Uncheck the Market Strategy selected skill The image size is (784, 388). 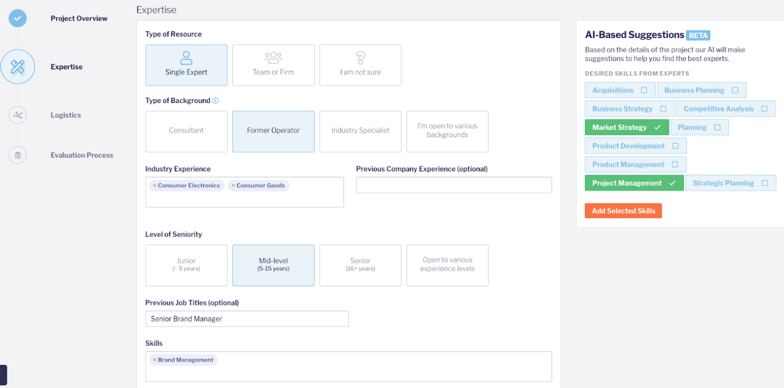tap(627, 127)
